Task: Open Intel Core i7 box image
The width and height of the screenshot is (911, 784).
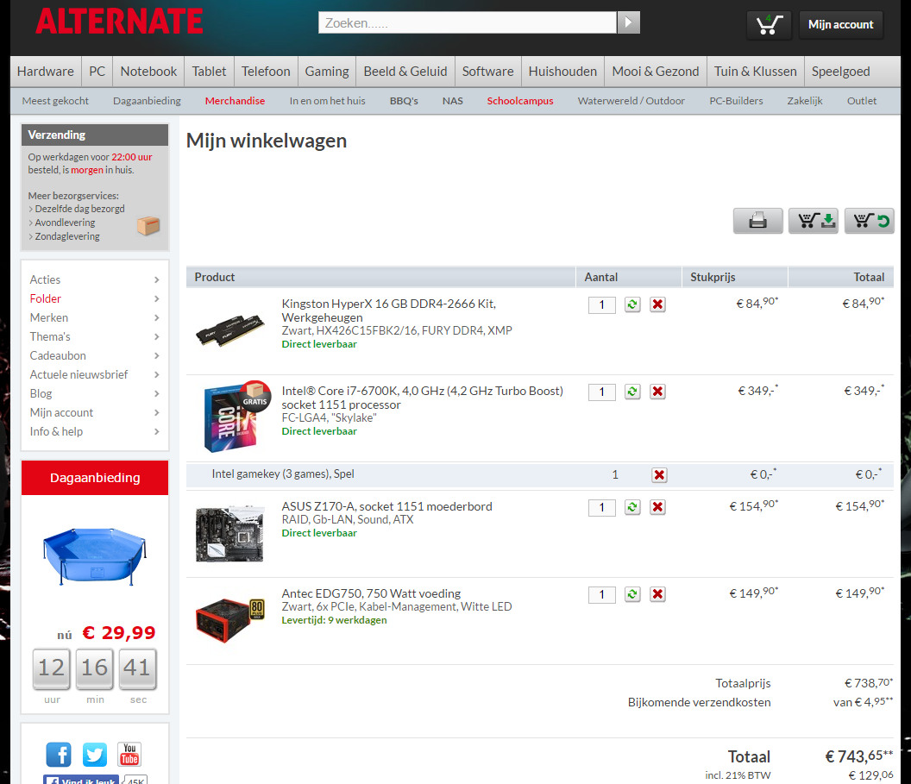Action: point(236,417)
